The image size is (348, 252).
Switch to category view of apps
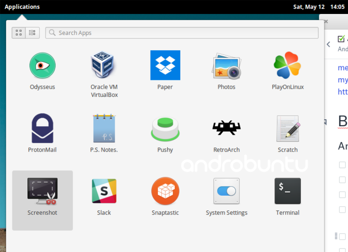coord(32,33)
